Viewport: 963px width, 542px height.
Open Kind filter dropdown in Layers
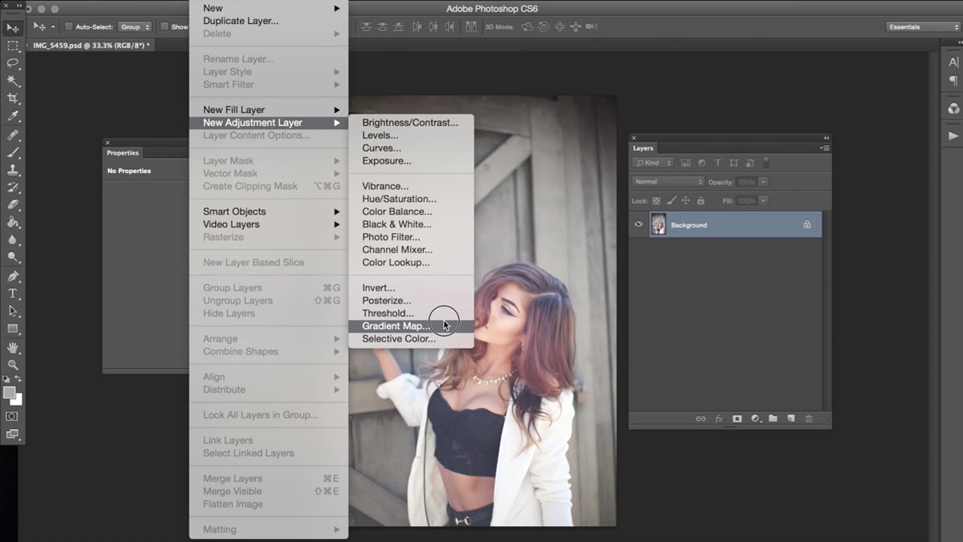pos(652,163)
